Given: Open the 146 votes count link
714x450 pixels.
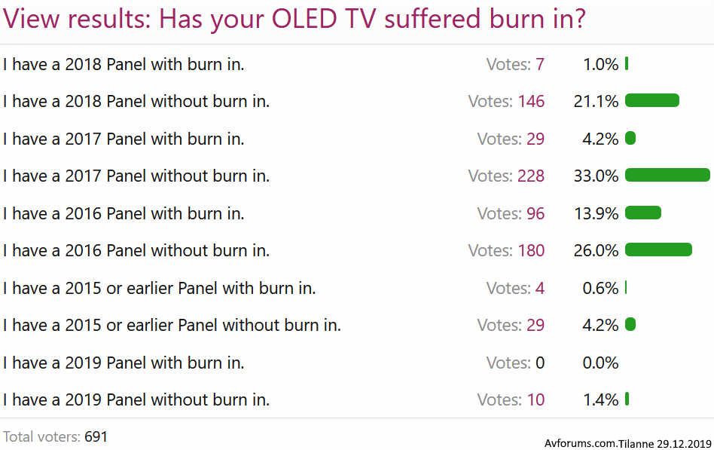Looking at the screenshot, I should [530, 102].
